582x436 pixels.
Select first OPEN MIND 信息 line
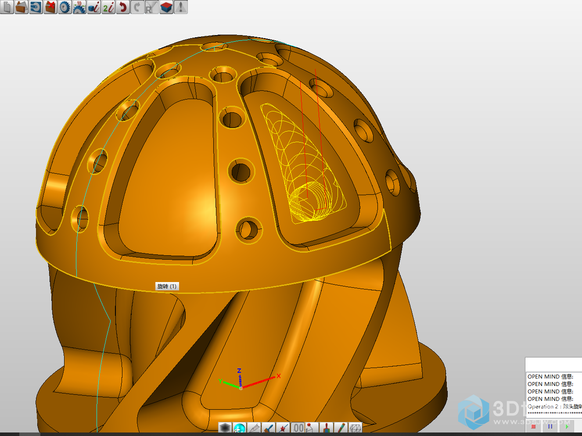click(550, 376)
